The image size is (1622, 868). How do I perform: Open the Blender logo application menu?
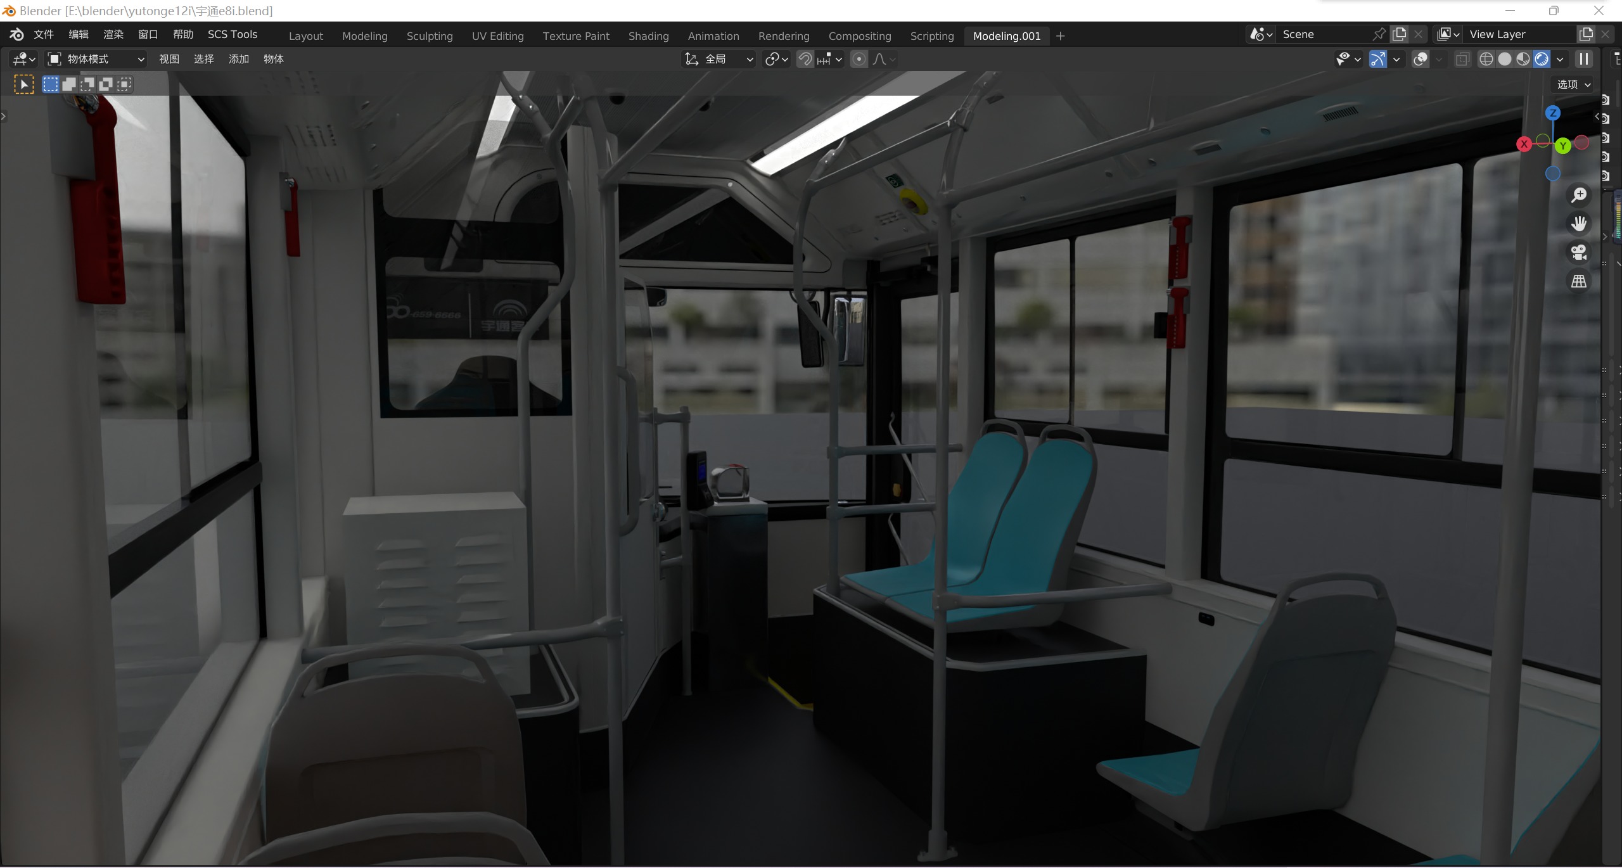17,34
